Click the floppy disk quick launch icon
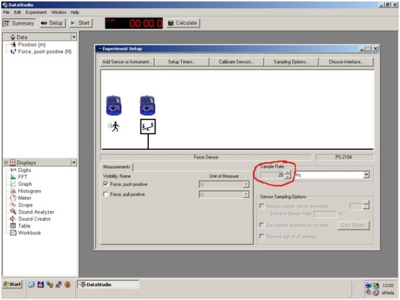The image size is (400, 300). click(40, 284)
